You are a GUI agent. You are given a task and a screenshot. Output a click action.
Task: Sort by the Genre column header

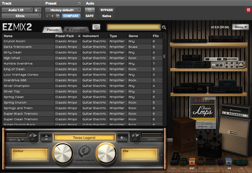click(140, 36)
